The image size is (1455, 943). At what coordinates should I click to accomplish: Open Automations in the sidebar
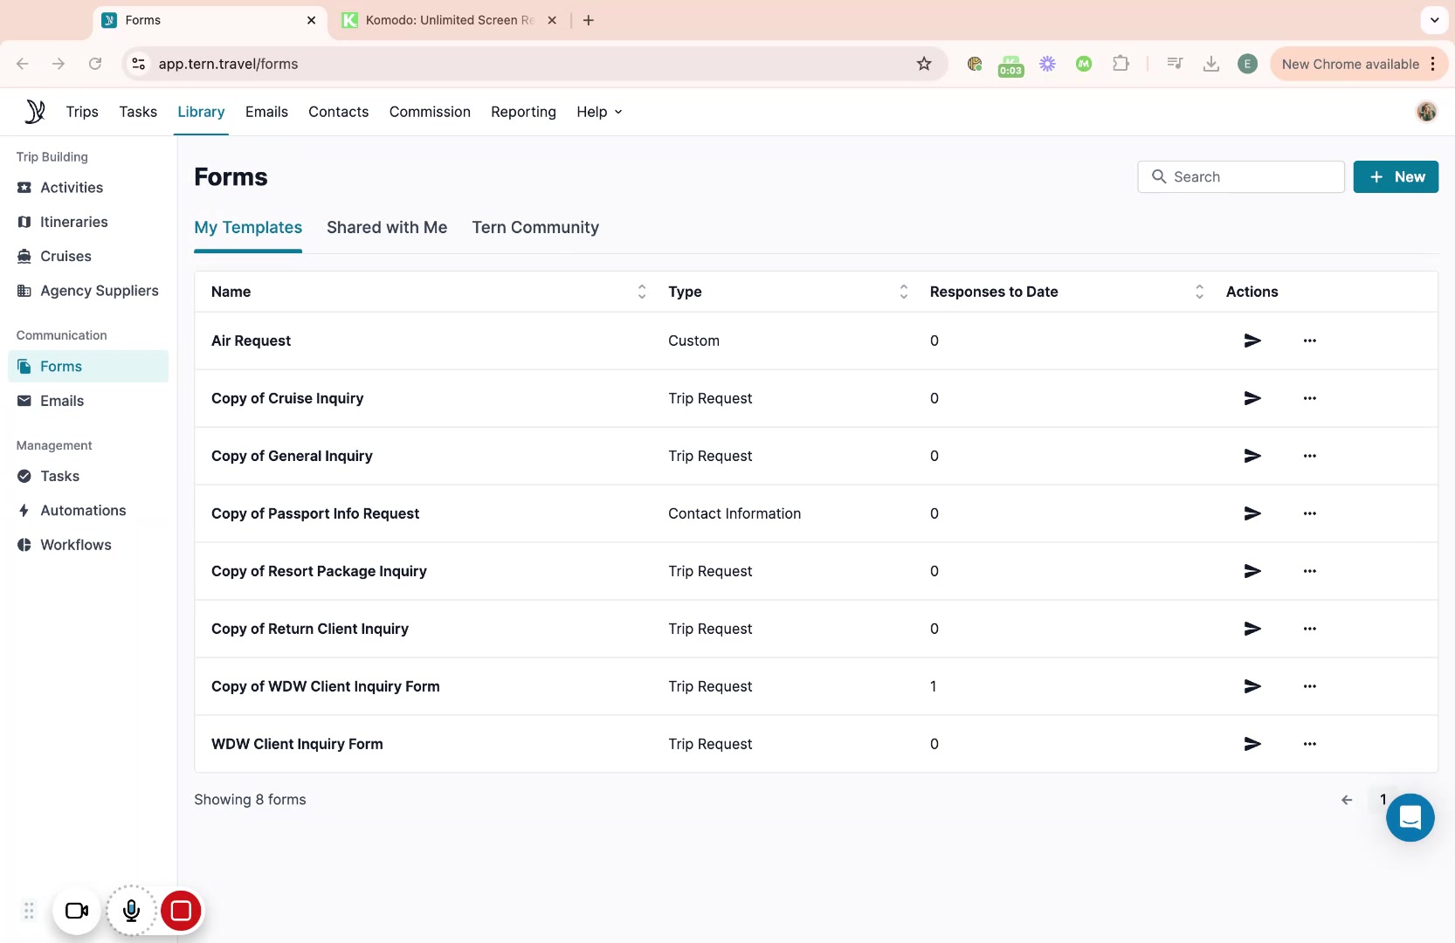[x=83, y=511]
